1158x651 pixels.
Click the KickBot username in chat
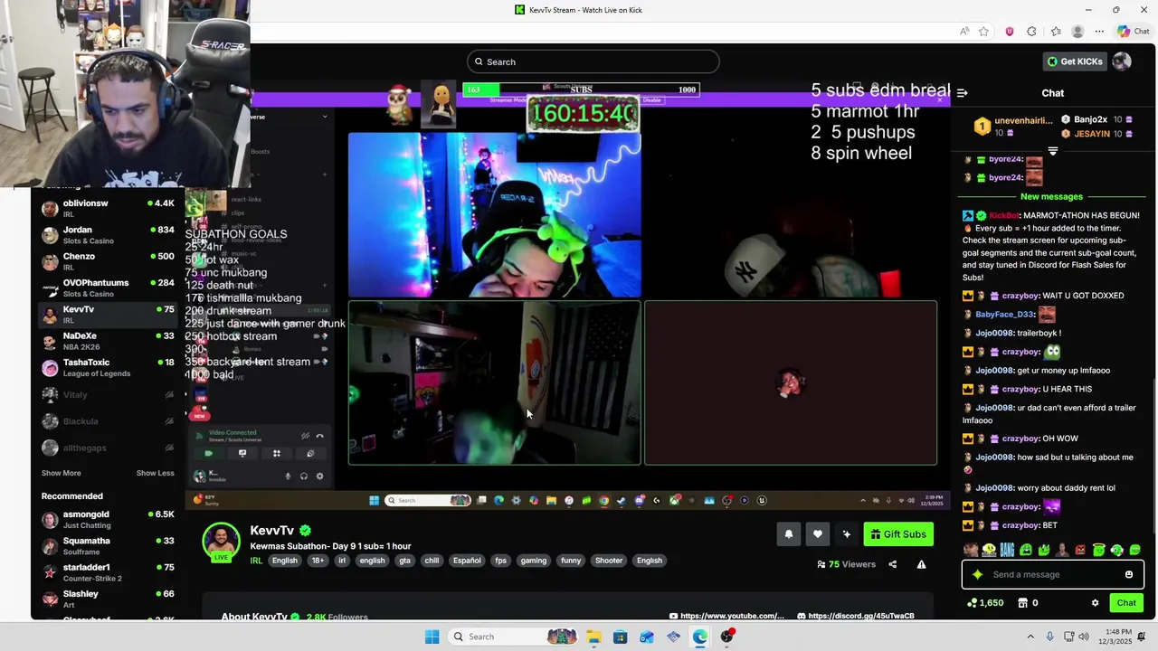click(1004, 215)
